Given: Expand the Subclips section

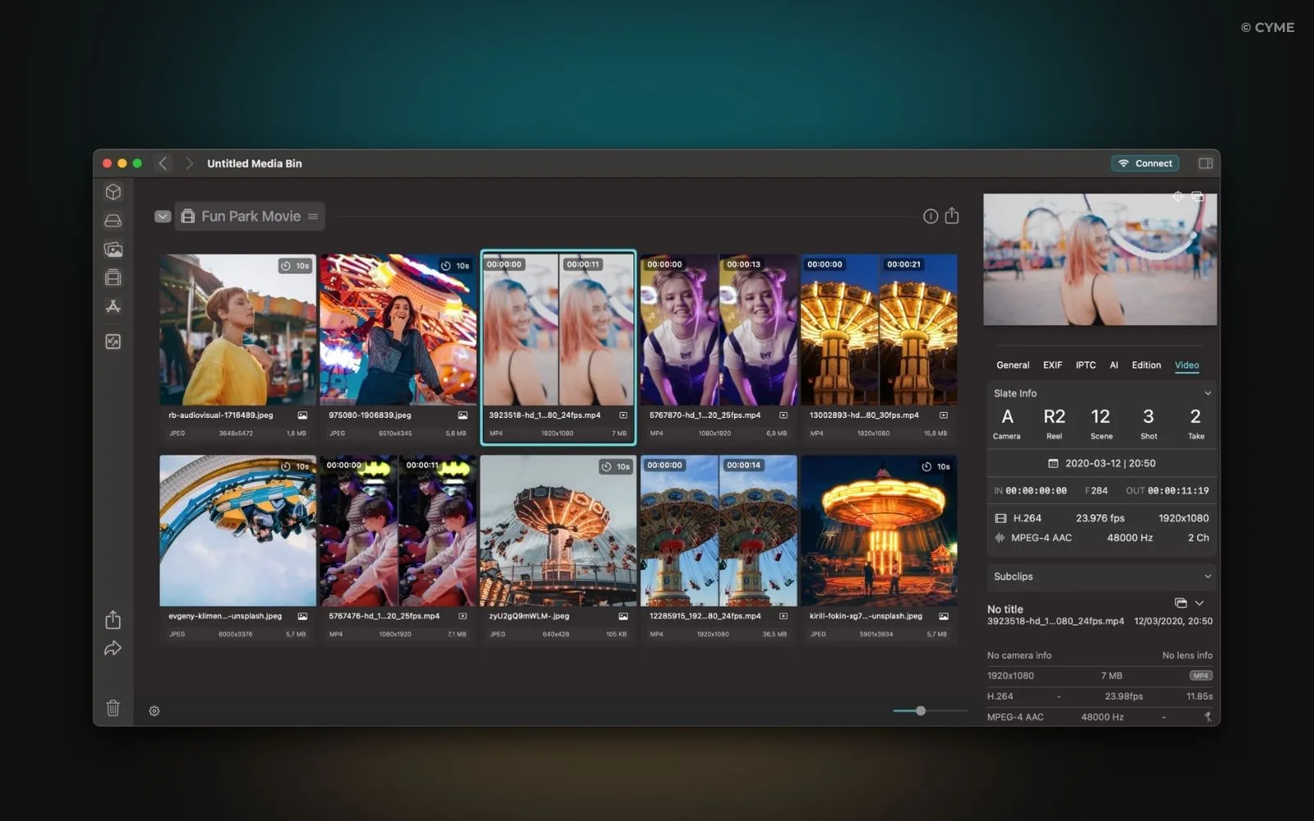Looking at the screenshot, I should 1207,576.
